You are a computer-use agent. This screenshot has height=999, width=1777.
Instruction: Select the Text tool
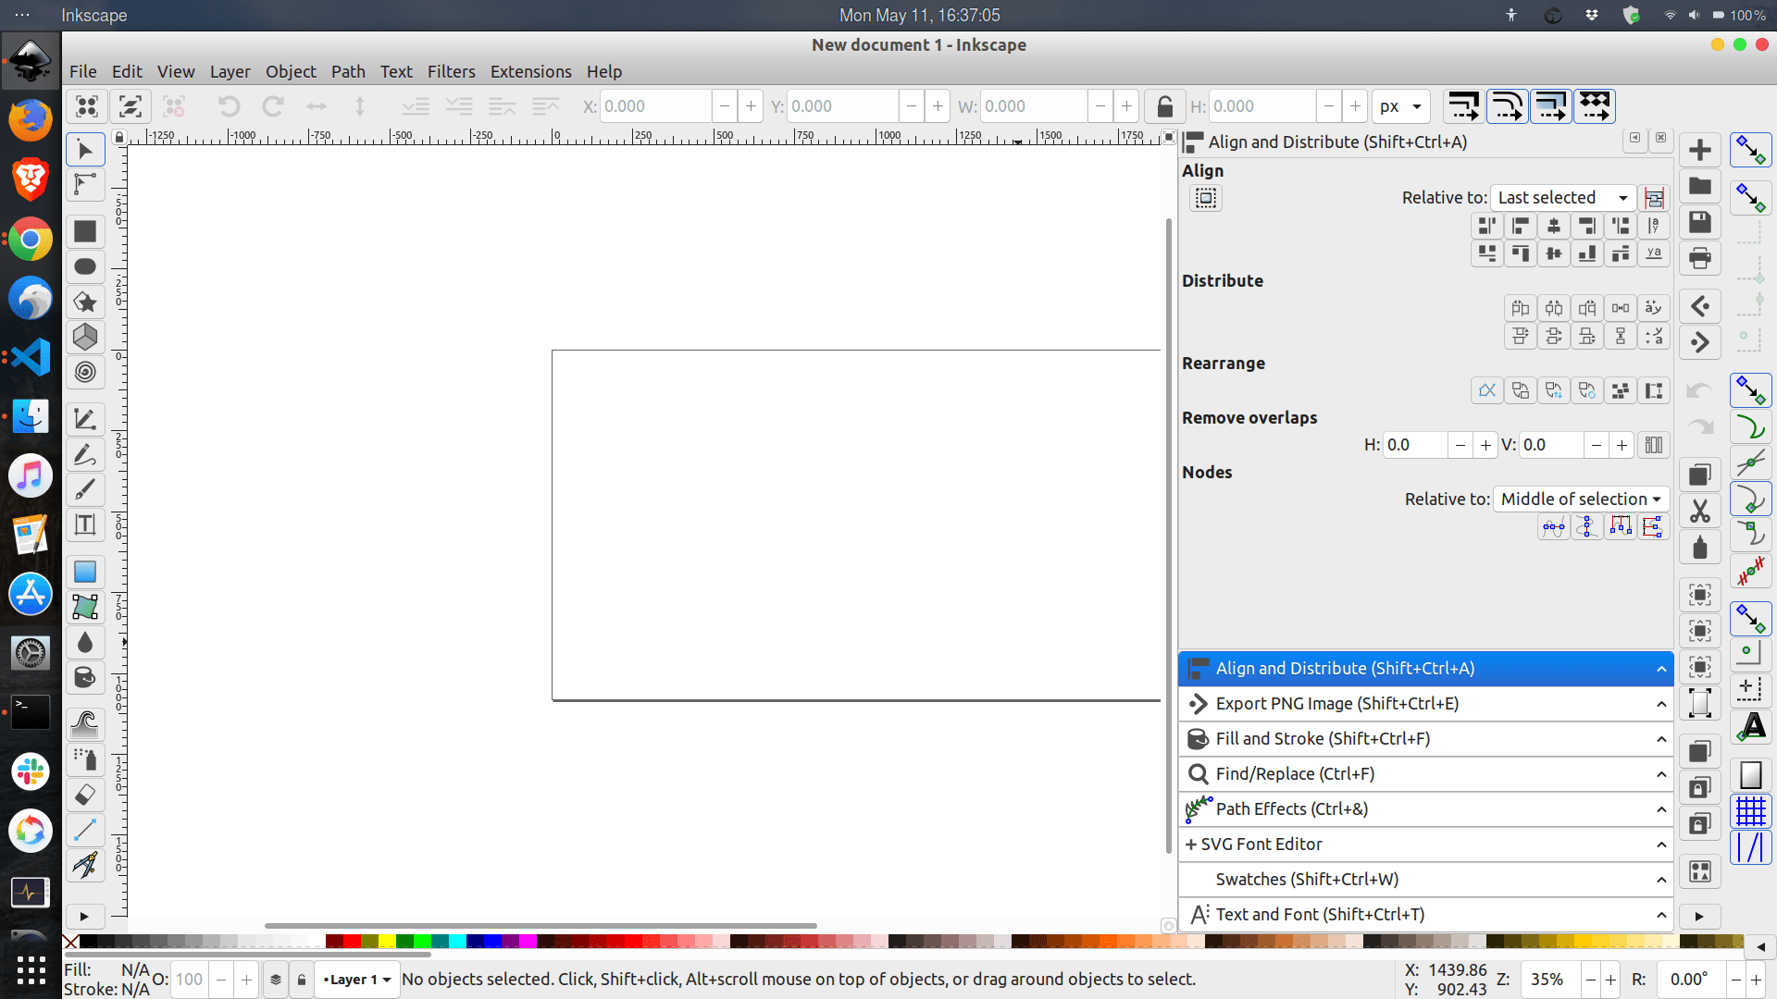[x=84, y=524]
